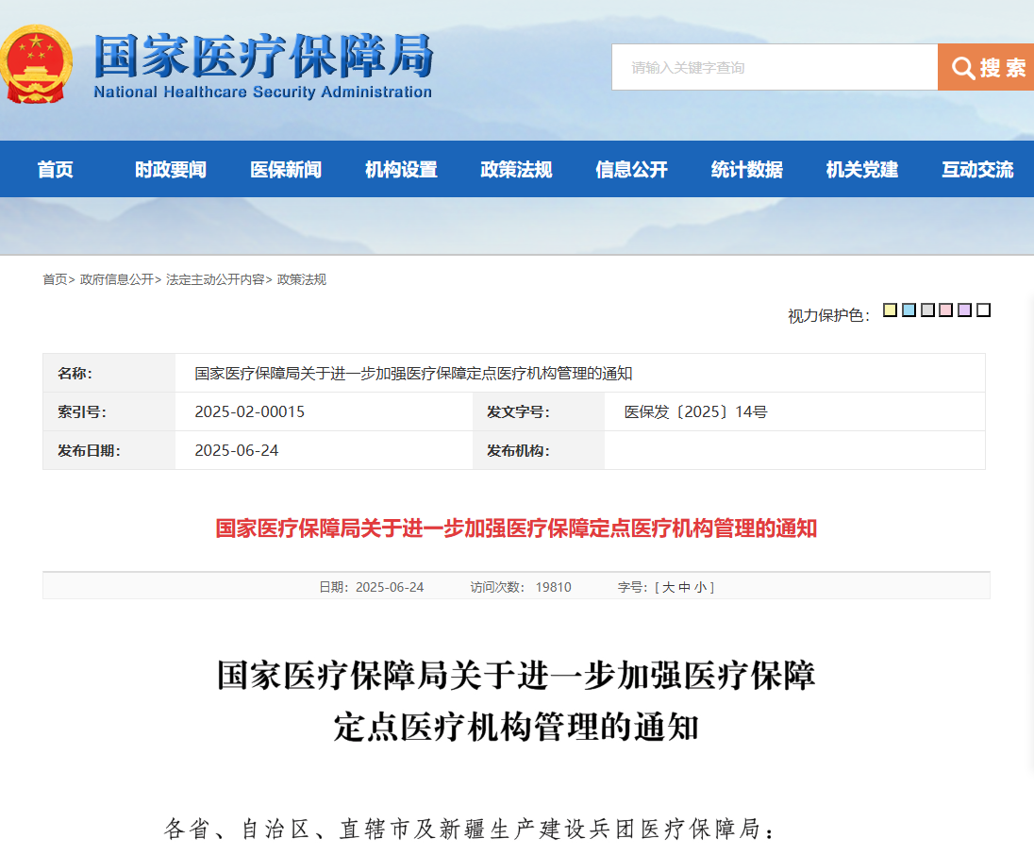Select the yellow eye-protection color swatch

(890, 310)
